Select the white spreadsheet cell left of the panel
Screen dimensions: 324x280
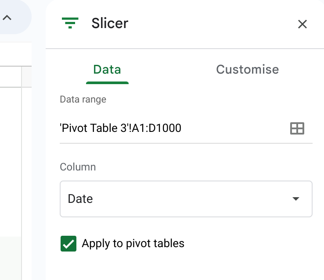[11, 162]
